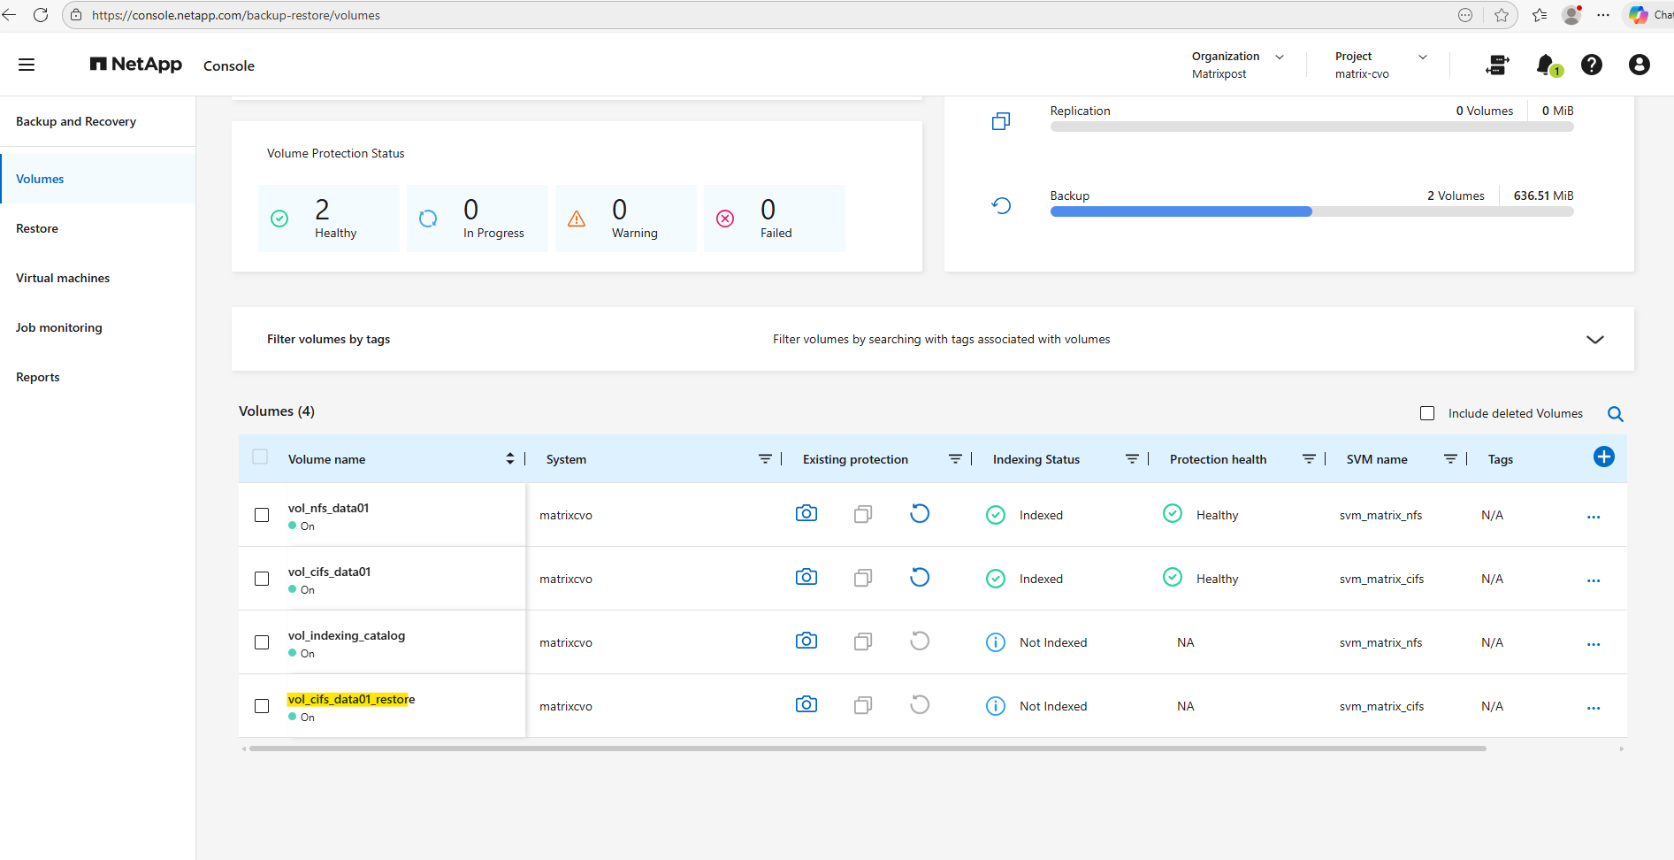
Task: Open more actions menu for vol_cifs_data01
Action: tap(1593, 580)
